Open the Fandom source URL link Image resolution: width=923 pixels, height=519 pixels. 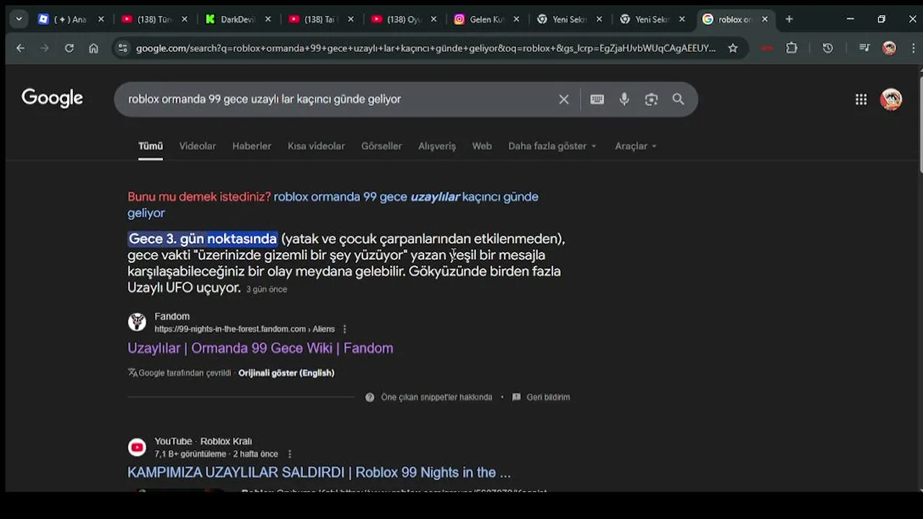244,329
